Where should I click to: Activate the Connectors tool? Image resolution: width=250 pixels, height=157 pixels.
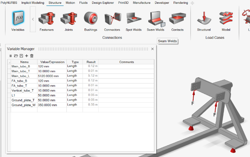pos(113,19)
